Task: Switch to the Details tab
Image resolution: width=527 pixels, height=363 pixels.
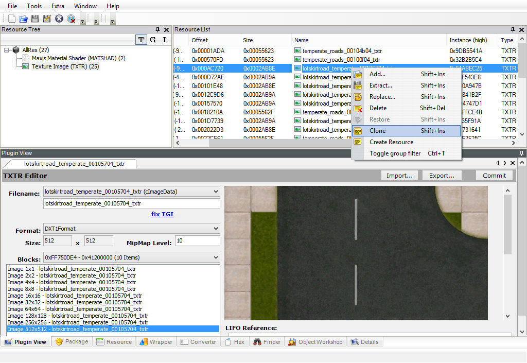Action: coord(365,342)
